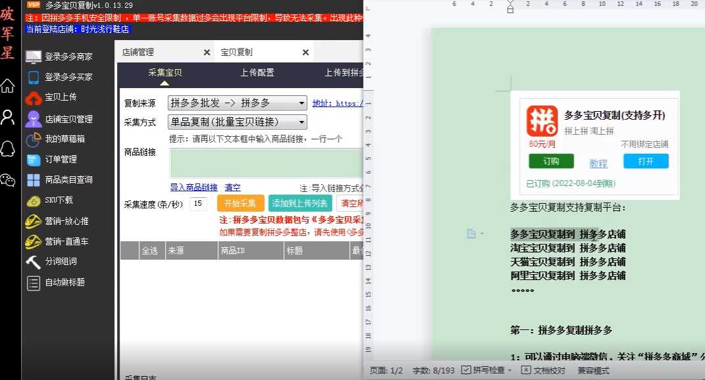
Task: Close the 店铺管理 tab
Action: pos(207,53)
